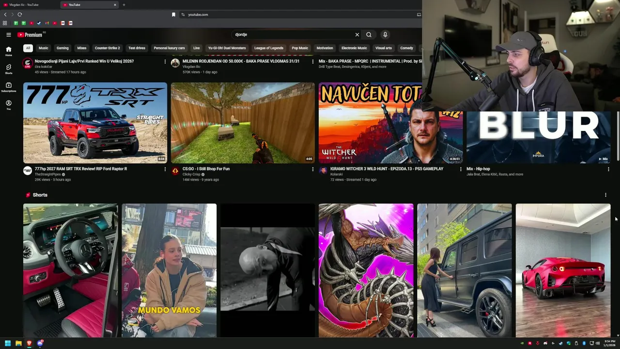
Task: Open options menu for Witcher 3 gameplay video
Action: [x=461, y=169]
